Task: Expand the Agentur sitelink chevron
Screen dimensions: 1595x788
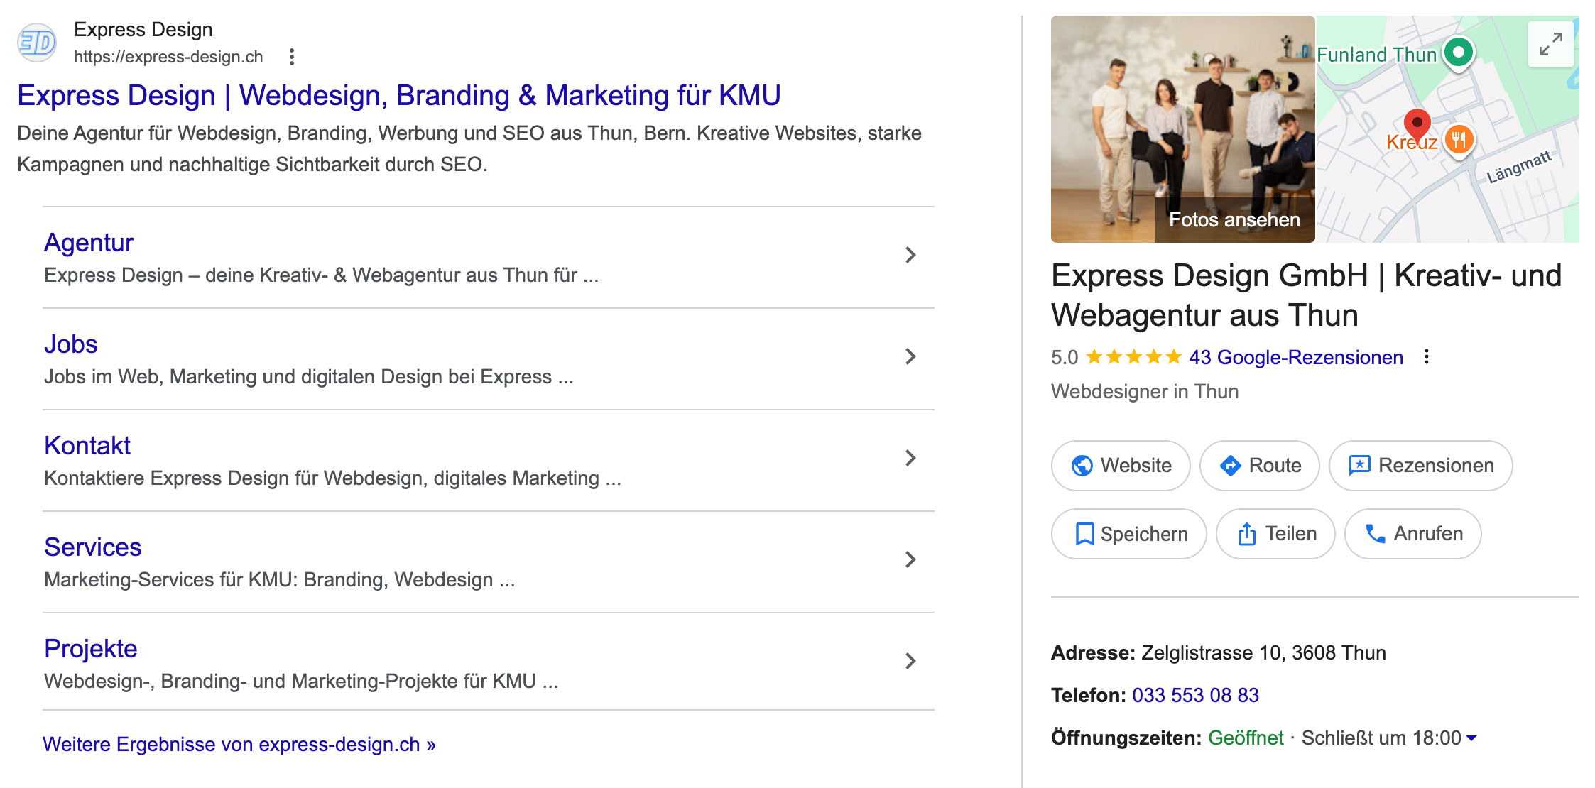Action: click(x=910, y=255)
